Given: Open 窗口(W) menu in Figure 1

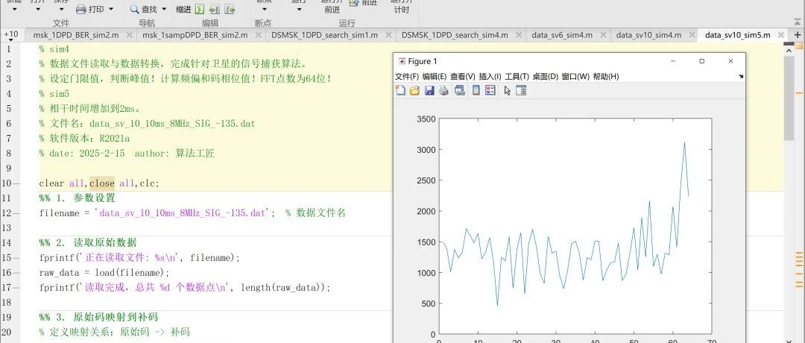Looking at the screenshot, I should click(575, 77).
